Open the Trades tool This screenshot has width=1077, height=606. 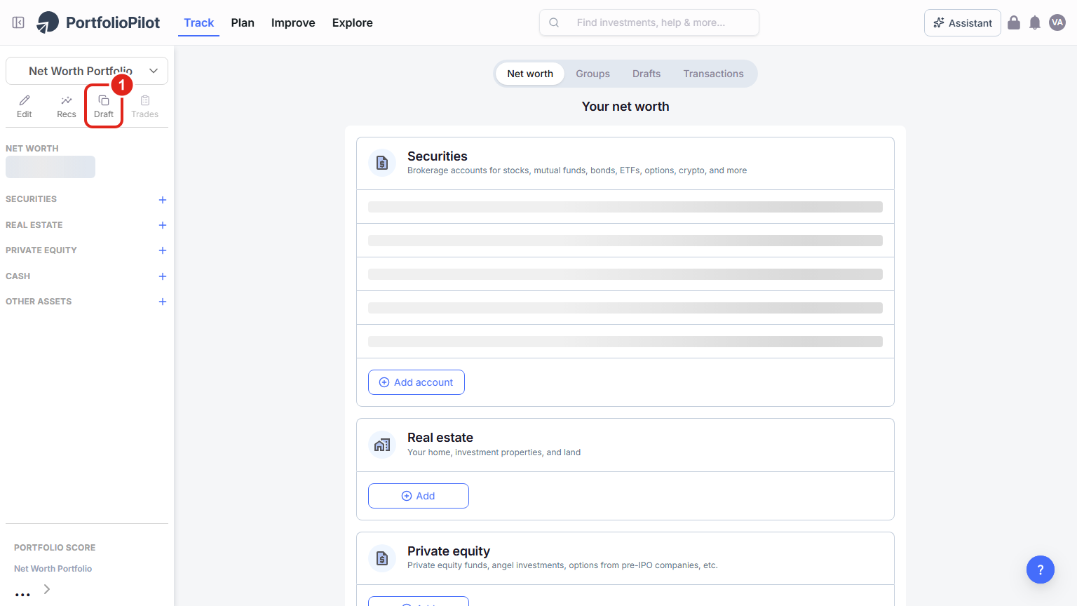point(145,107)
